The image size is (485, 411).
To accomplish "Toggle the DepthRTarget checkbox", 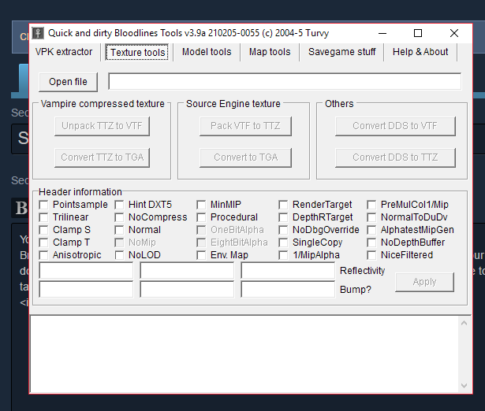I will point(283,217).
